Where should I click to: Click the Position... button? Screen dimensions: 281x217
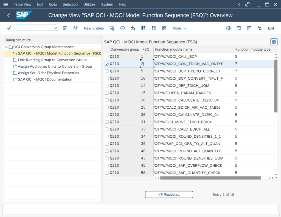pos(169,195)
